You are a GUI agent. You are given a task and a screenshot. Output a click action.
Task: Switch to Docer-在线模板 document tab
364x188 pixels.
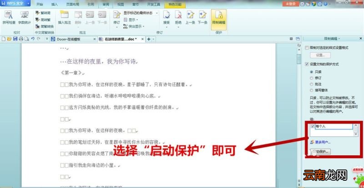(x=69, y=39)
